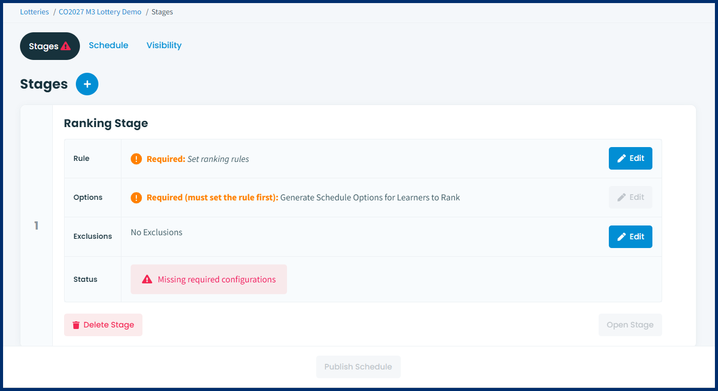Click the 'Options' row label
The height and width of the screenshot is (391, 718).
click(x=88, y=197)
